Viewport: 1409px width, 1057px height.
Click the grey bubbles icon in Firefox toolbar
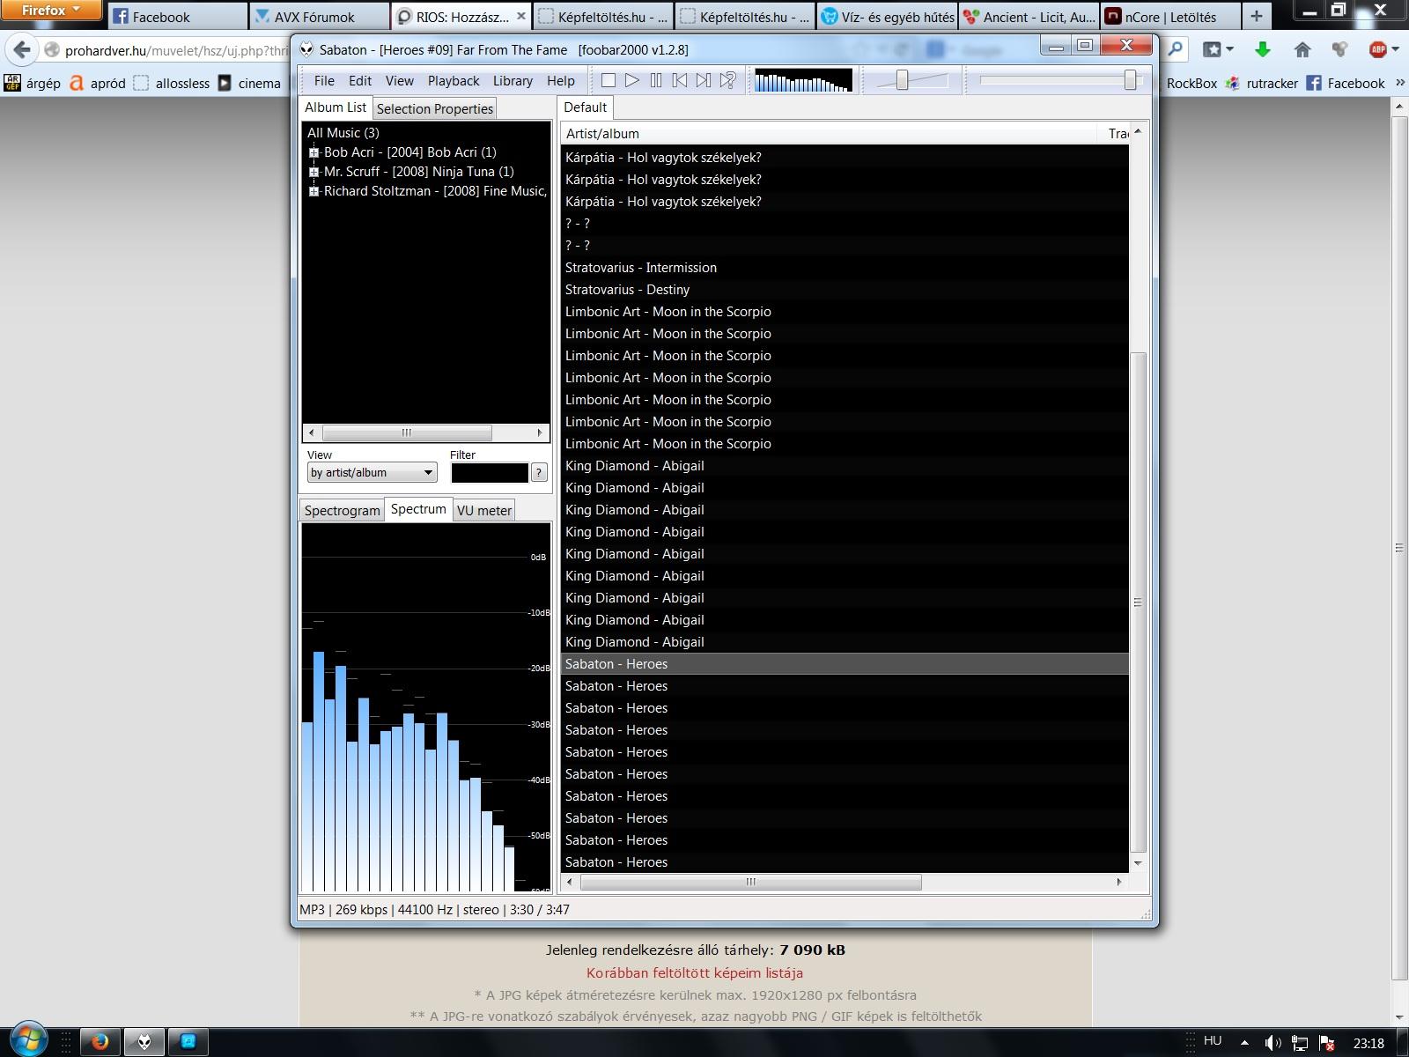[1339, 50]
